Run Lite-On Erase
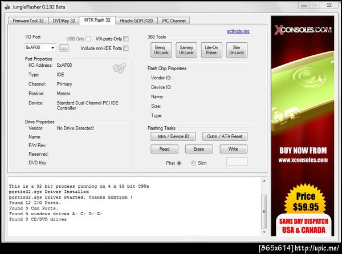The height and width of the screenshot is (254, 342). click(211, 50)
